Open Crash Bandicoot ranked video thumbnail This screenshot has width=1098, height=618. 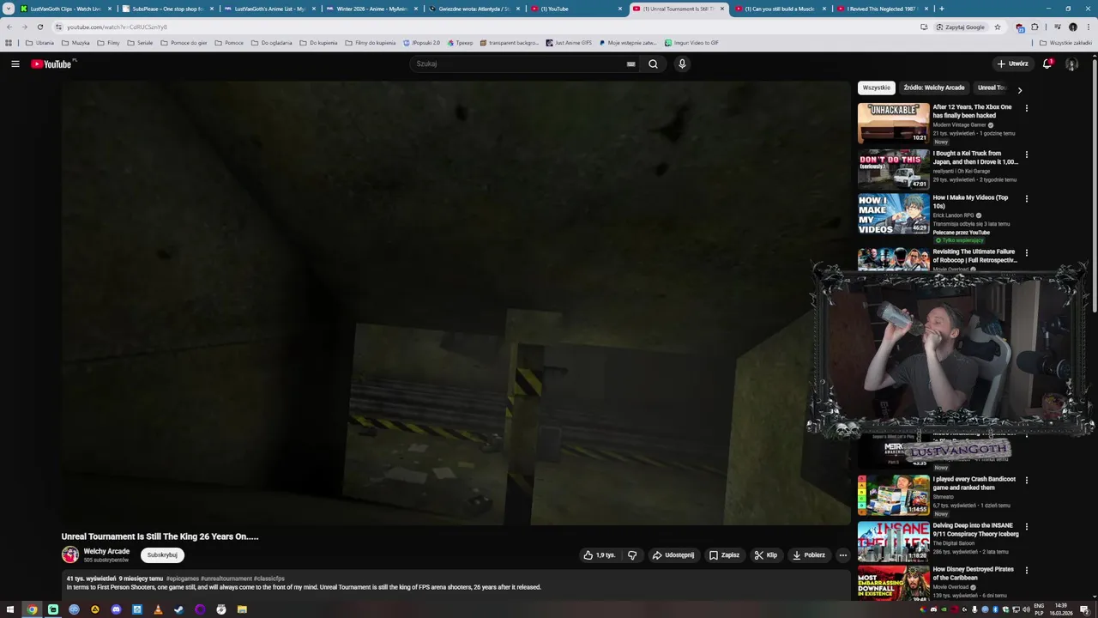pos(893,494)
